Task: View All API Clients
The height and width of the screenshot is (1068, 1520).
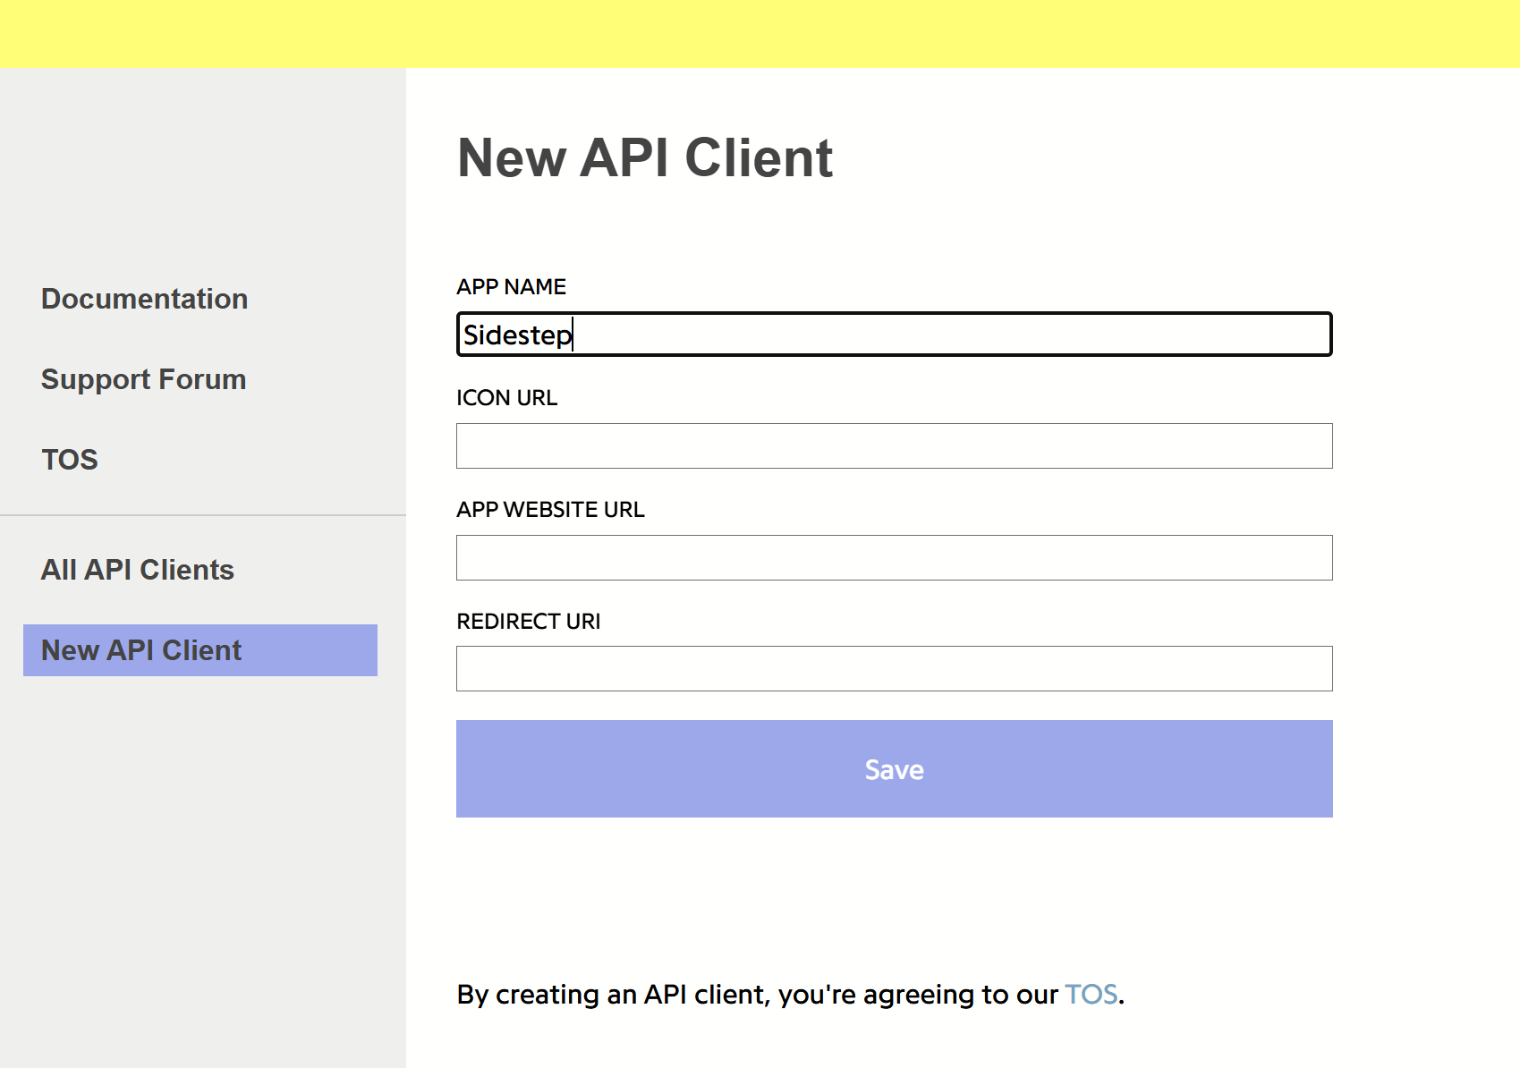Action: point(138,570)
